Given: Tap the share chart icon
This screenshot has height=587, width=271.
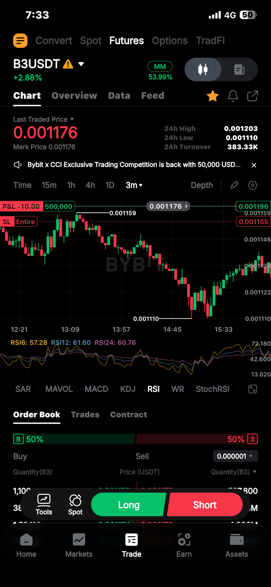Looking at the screenshot, I should click(x=252, y=96).
